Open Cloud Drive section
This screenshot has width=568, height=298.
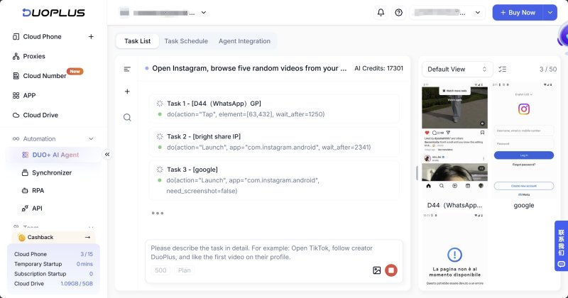(x=40, y=115)
